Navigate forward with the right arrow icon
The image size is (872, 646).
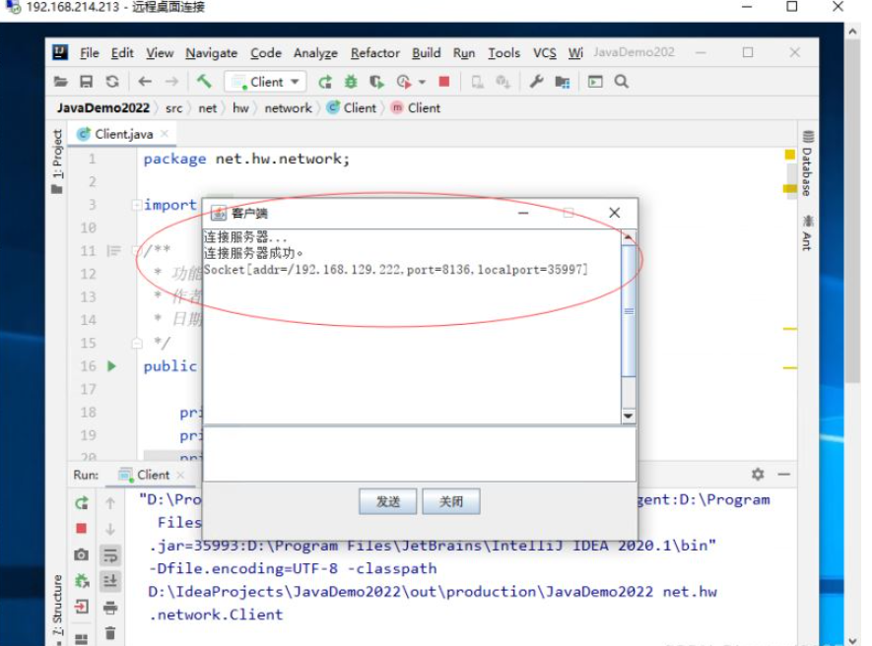[171, 82]
